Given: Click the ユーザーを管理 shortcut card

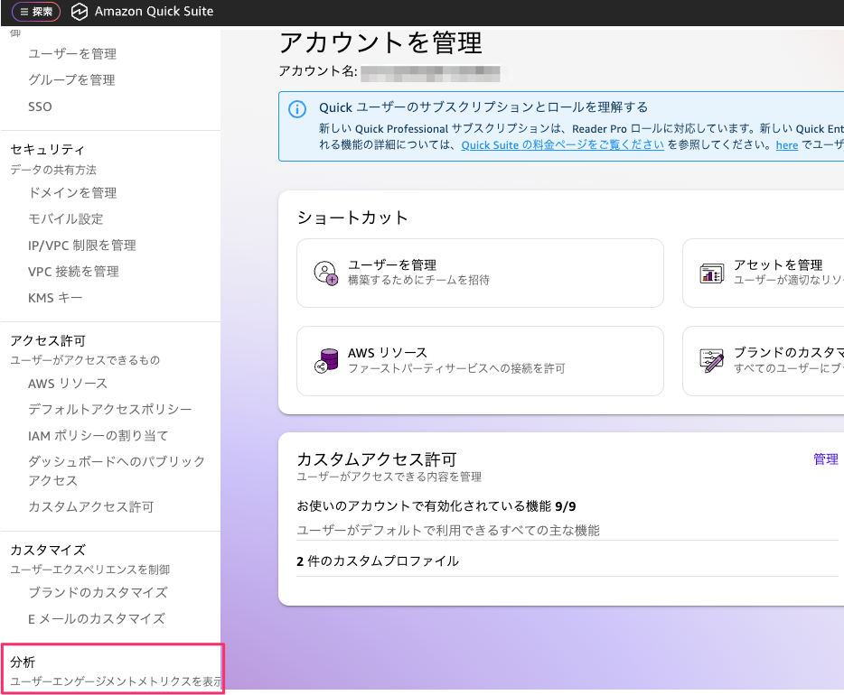Looking at the screenshot, I should (x=479, y=272).
